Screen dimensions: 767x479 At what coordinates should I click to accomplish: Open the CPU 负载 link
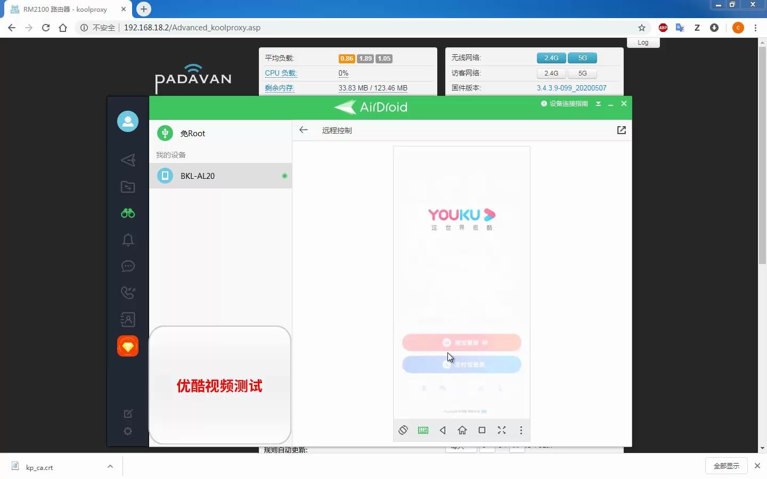point(281,73)
